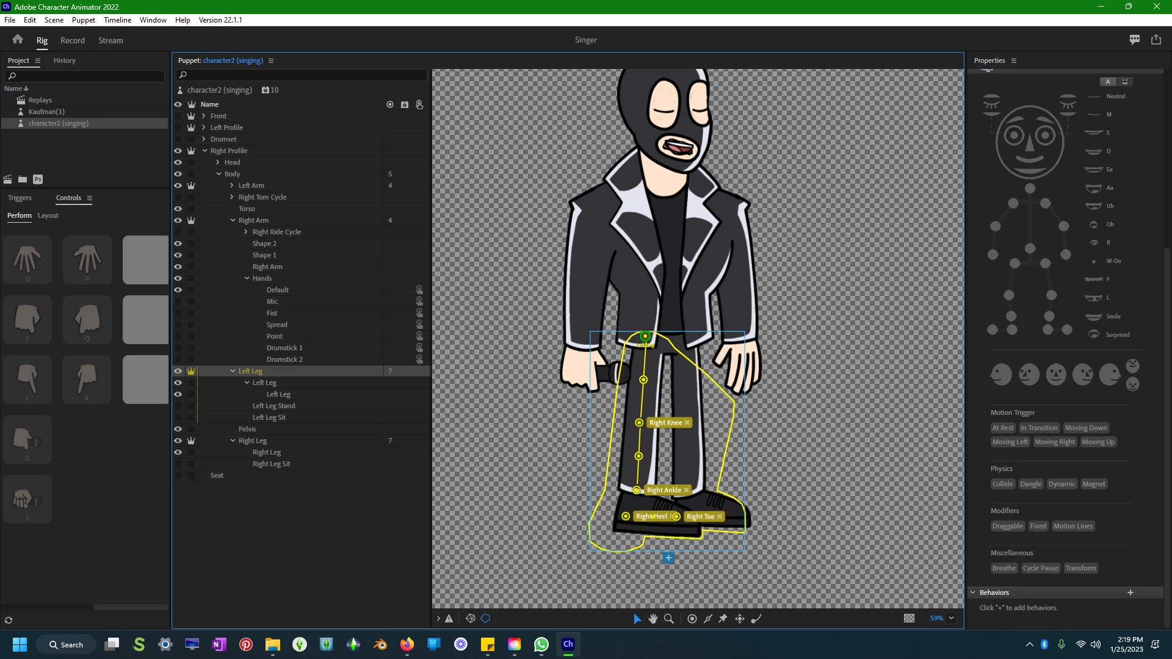Switch to Record workspace tab

72,40
